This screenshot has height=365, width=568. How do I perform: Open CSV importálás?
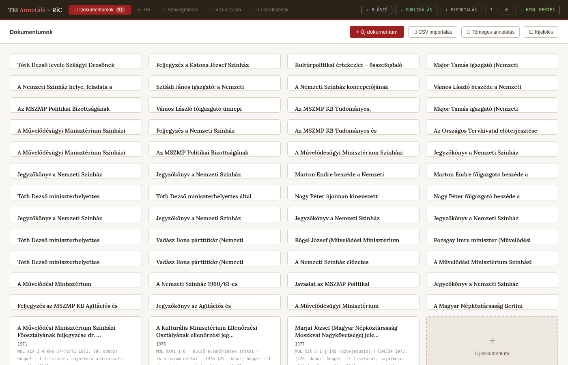point(432,32)
